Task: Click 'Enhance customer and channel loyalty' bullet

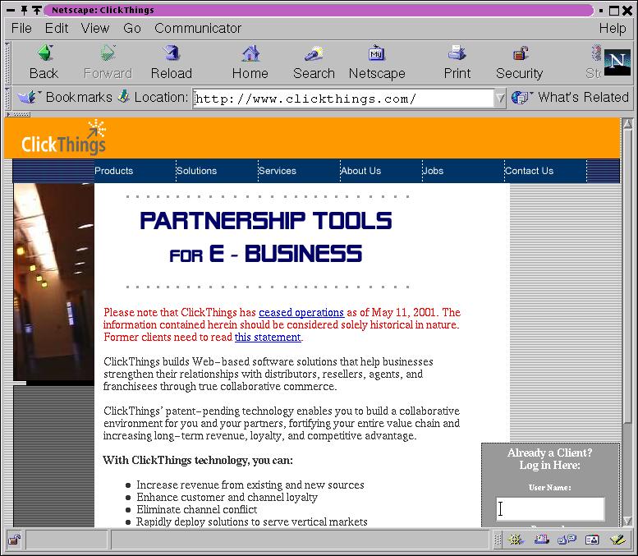Action: (x=227, y=498)
